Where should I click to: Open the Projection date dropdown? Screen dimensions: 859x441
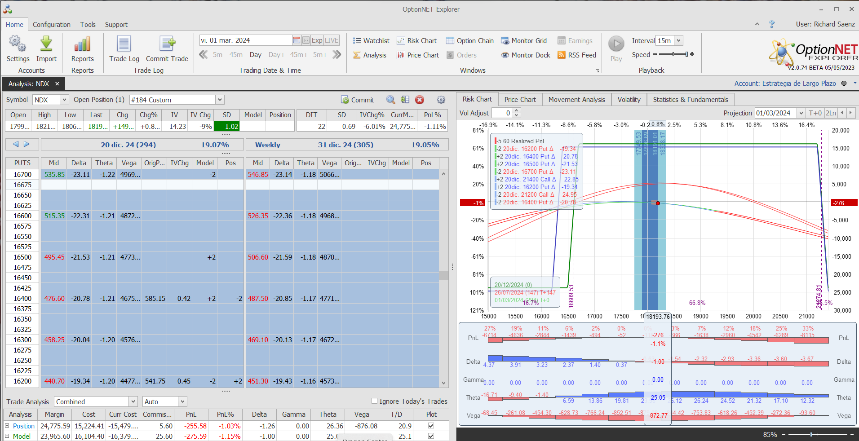click(801, 113)
